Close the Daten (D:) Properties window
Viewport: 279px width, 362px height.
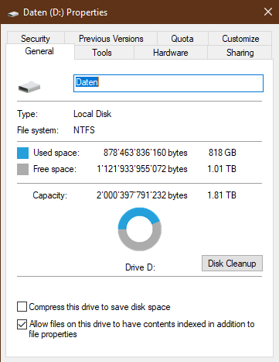tap(268, 12)
